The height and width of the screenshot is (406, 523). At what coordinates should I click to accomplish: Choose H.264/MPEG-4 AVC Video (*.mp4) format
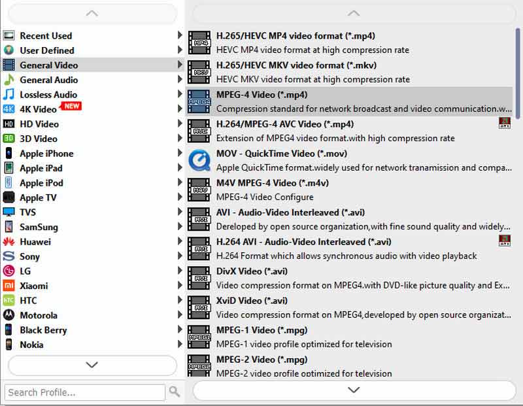pos(285,124)
